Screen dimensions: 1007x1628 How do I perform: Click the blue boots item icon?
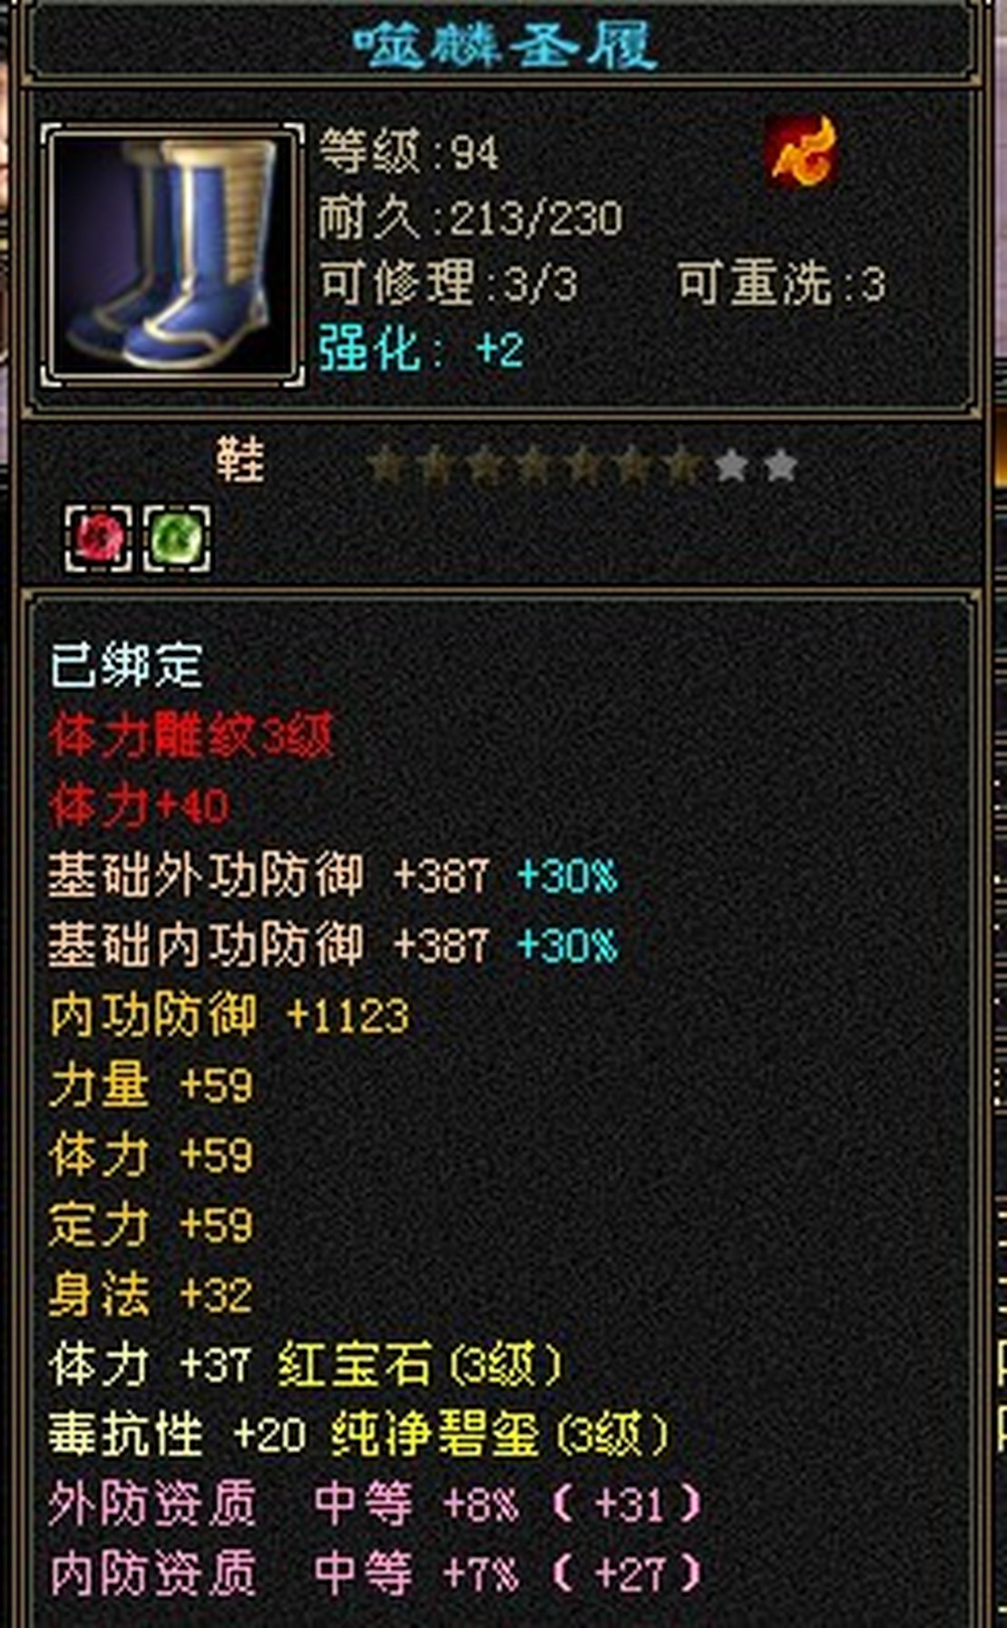tap(173, 256)
